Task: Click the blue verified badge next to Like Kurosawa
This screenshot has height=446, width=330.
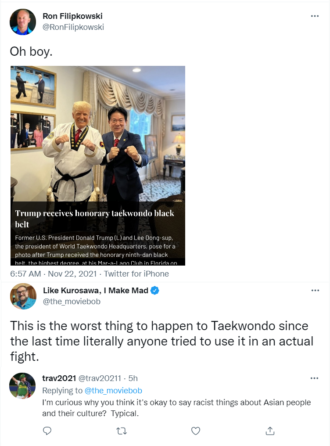Action: point(154,291)
